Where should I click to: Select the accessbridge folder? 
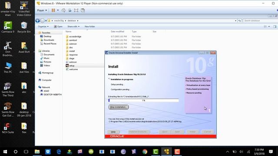click(75, 36)
